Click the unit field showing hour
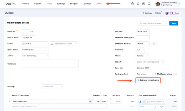The height and width of the screenshot is (111, 185). pyautogui.click(x=104, y=101)
